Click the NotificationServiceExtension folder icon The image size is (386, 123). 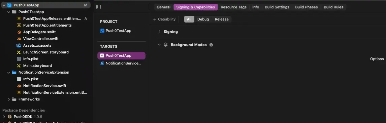14,73
